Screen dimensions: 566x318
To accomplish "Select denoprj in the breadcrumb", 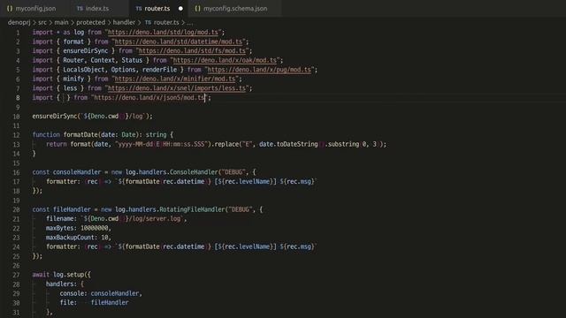I will click(x=19, y=22).
